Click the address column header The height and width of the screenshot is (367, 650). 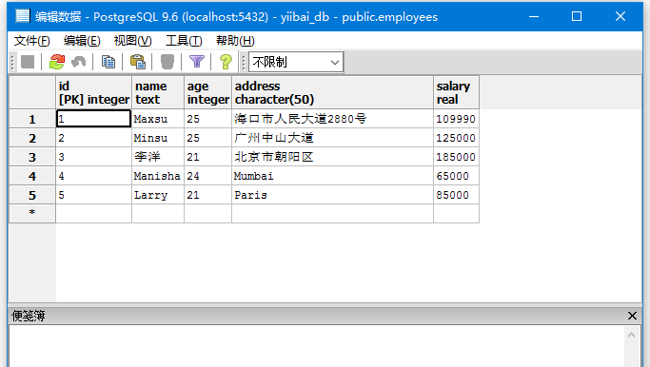(332, 92)
